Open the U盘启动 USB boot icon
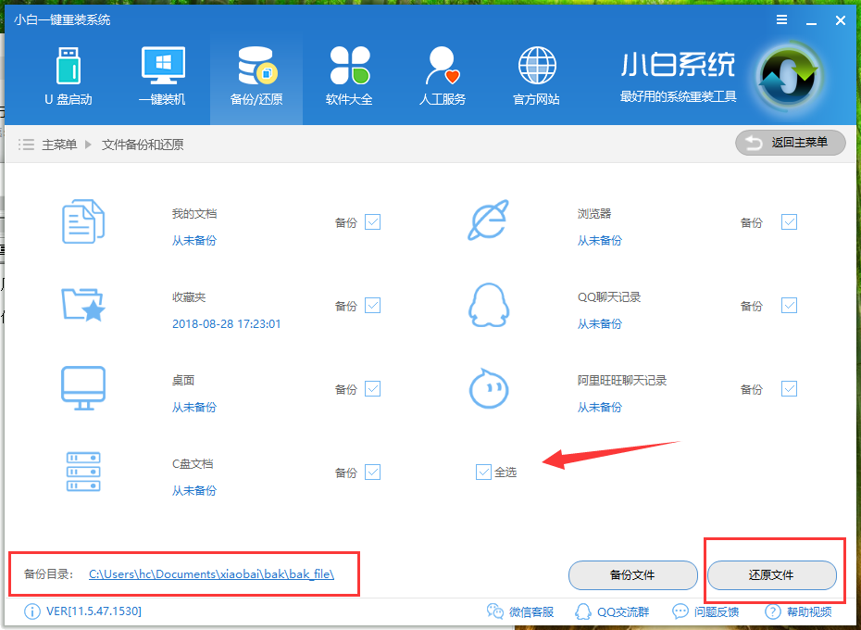Screen dimensions: 861x630 [69, 67]
